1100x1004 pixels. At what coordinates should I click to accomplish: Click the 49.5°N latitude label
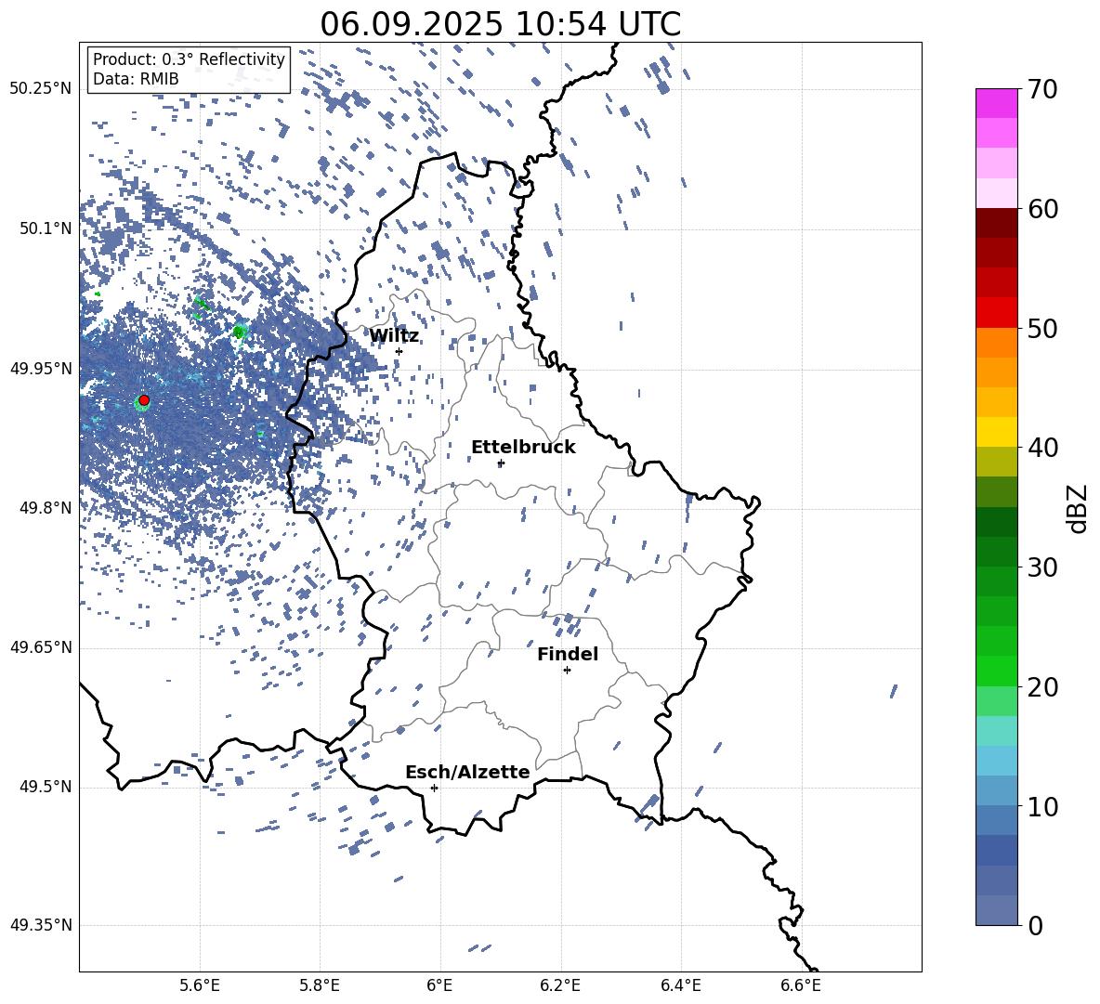46,787
